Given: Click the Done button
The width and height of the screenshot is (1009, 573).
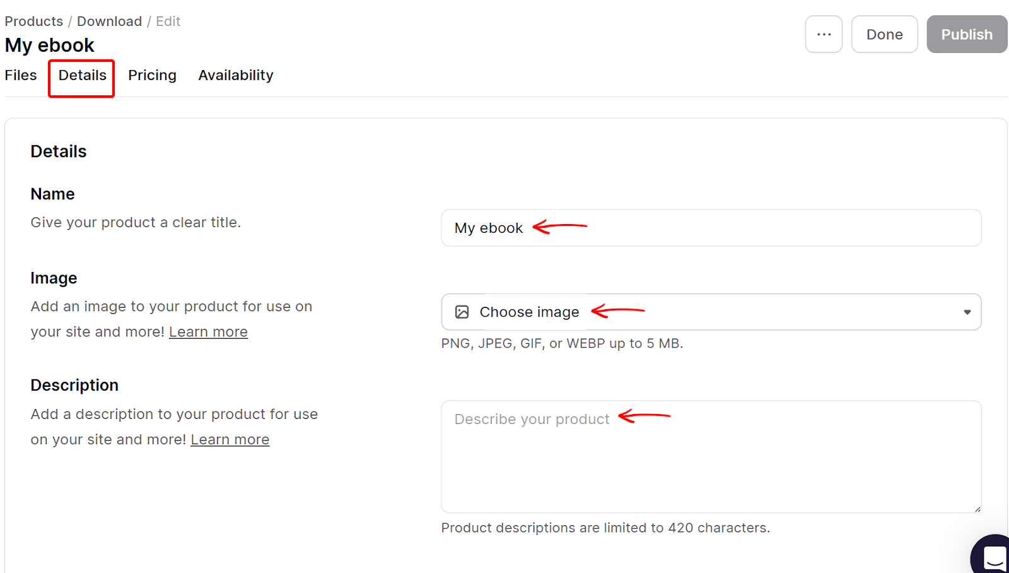Looking at the screenshot, I should pyautogui.click(x=884, y=34).
